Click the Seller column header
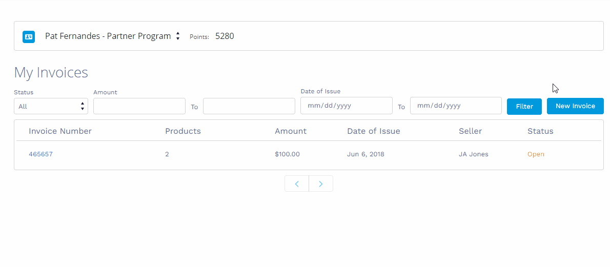The width and height of the screenshot is (610, 267). coord(471,131)
